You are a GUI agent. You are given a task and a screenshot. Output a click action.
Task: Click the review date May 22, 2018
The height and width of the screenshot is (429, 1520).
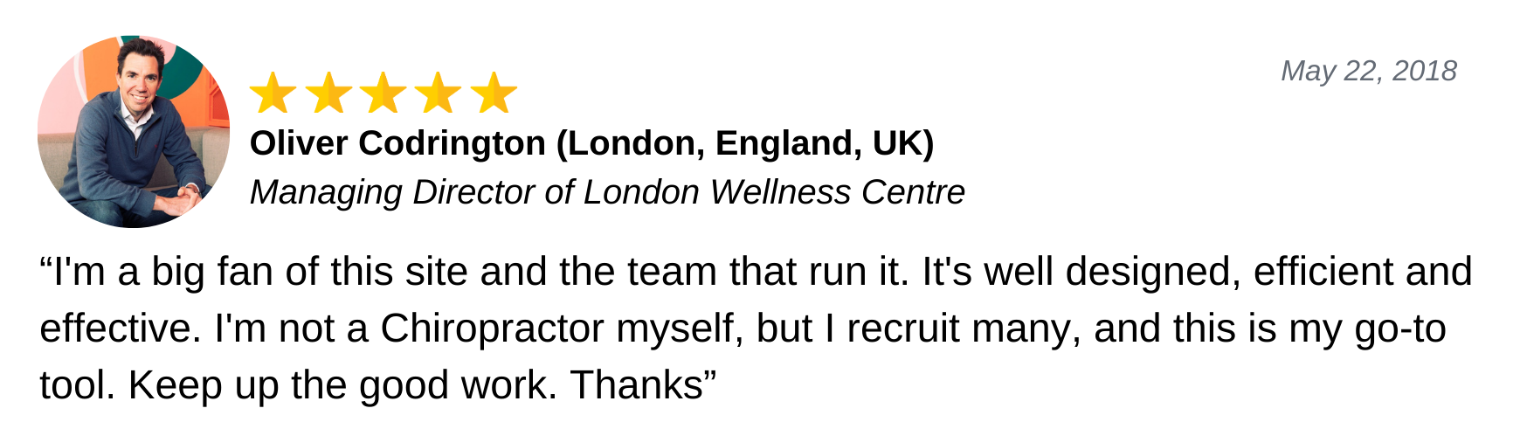point(1369,71)
